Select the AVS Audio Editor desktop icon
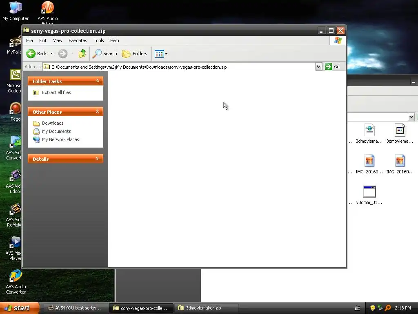The width and height of the screenshot is (418, 314). click(48, 11)
